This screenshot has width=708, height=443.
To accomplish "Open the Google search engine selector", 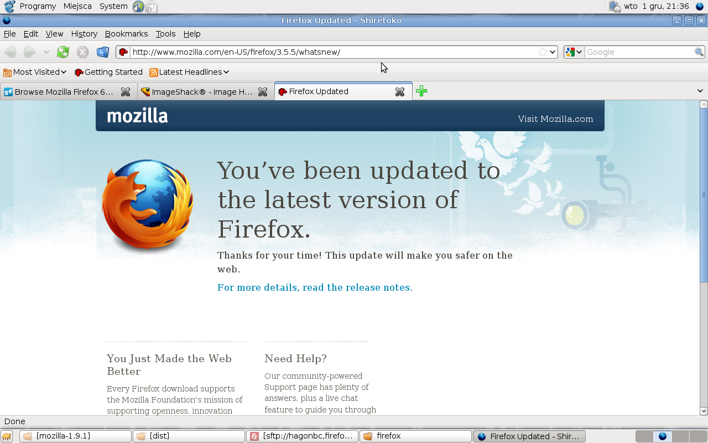I will (x=574, y=52).
